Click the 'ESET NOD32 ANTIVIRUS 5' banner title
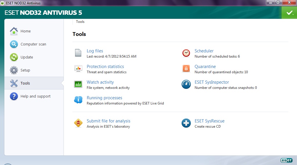The height and width of the screenshot is (165, 297). point(43,13)
